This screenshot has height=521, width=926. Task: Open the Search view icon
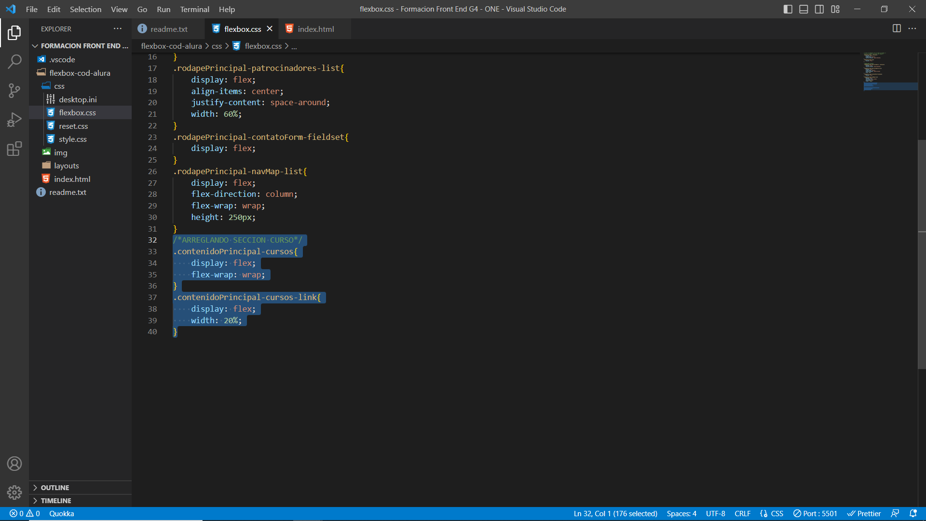[14, 61]
